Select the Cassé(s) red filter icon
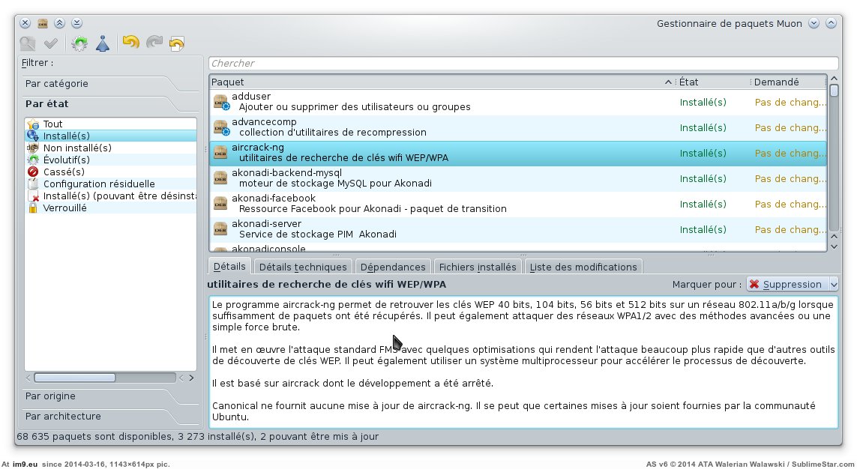857x469 pixels. coord(33,172)
